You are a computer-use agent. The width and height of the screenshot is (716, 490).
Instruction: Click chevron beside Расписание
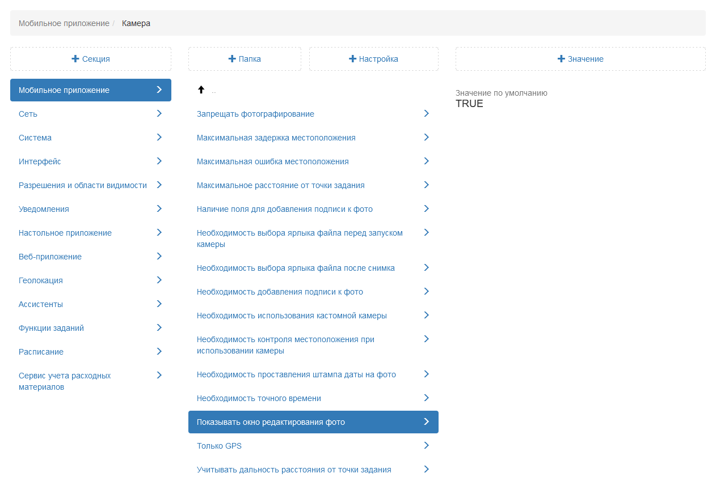coord(159,351)
